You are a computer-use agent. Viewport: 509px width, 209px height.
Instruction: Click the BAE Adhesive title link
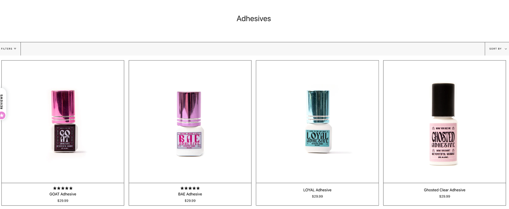[x=190, y=194]
